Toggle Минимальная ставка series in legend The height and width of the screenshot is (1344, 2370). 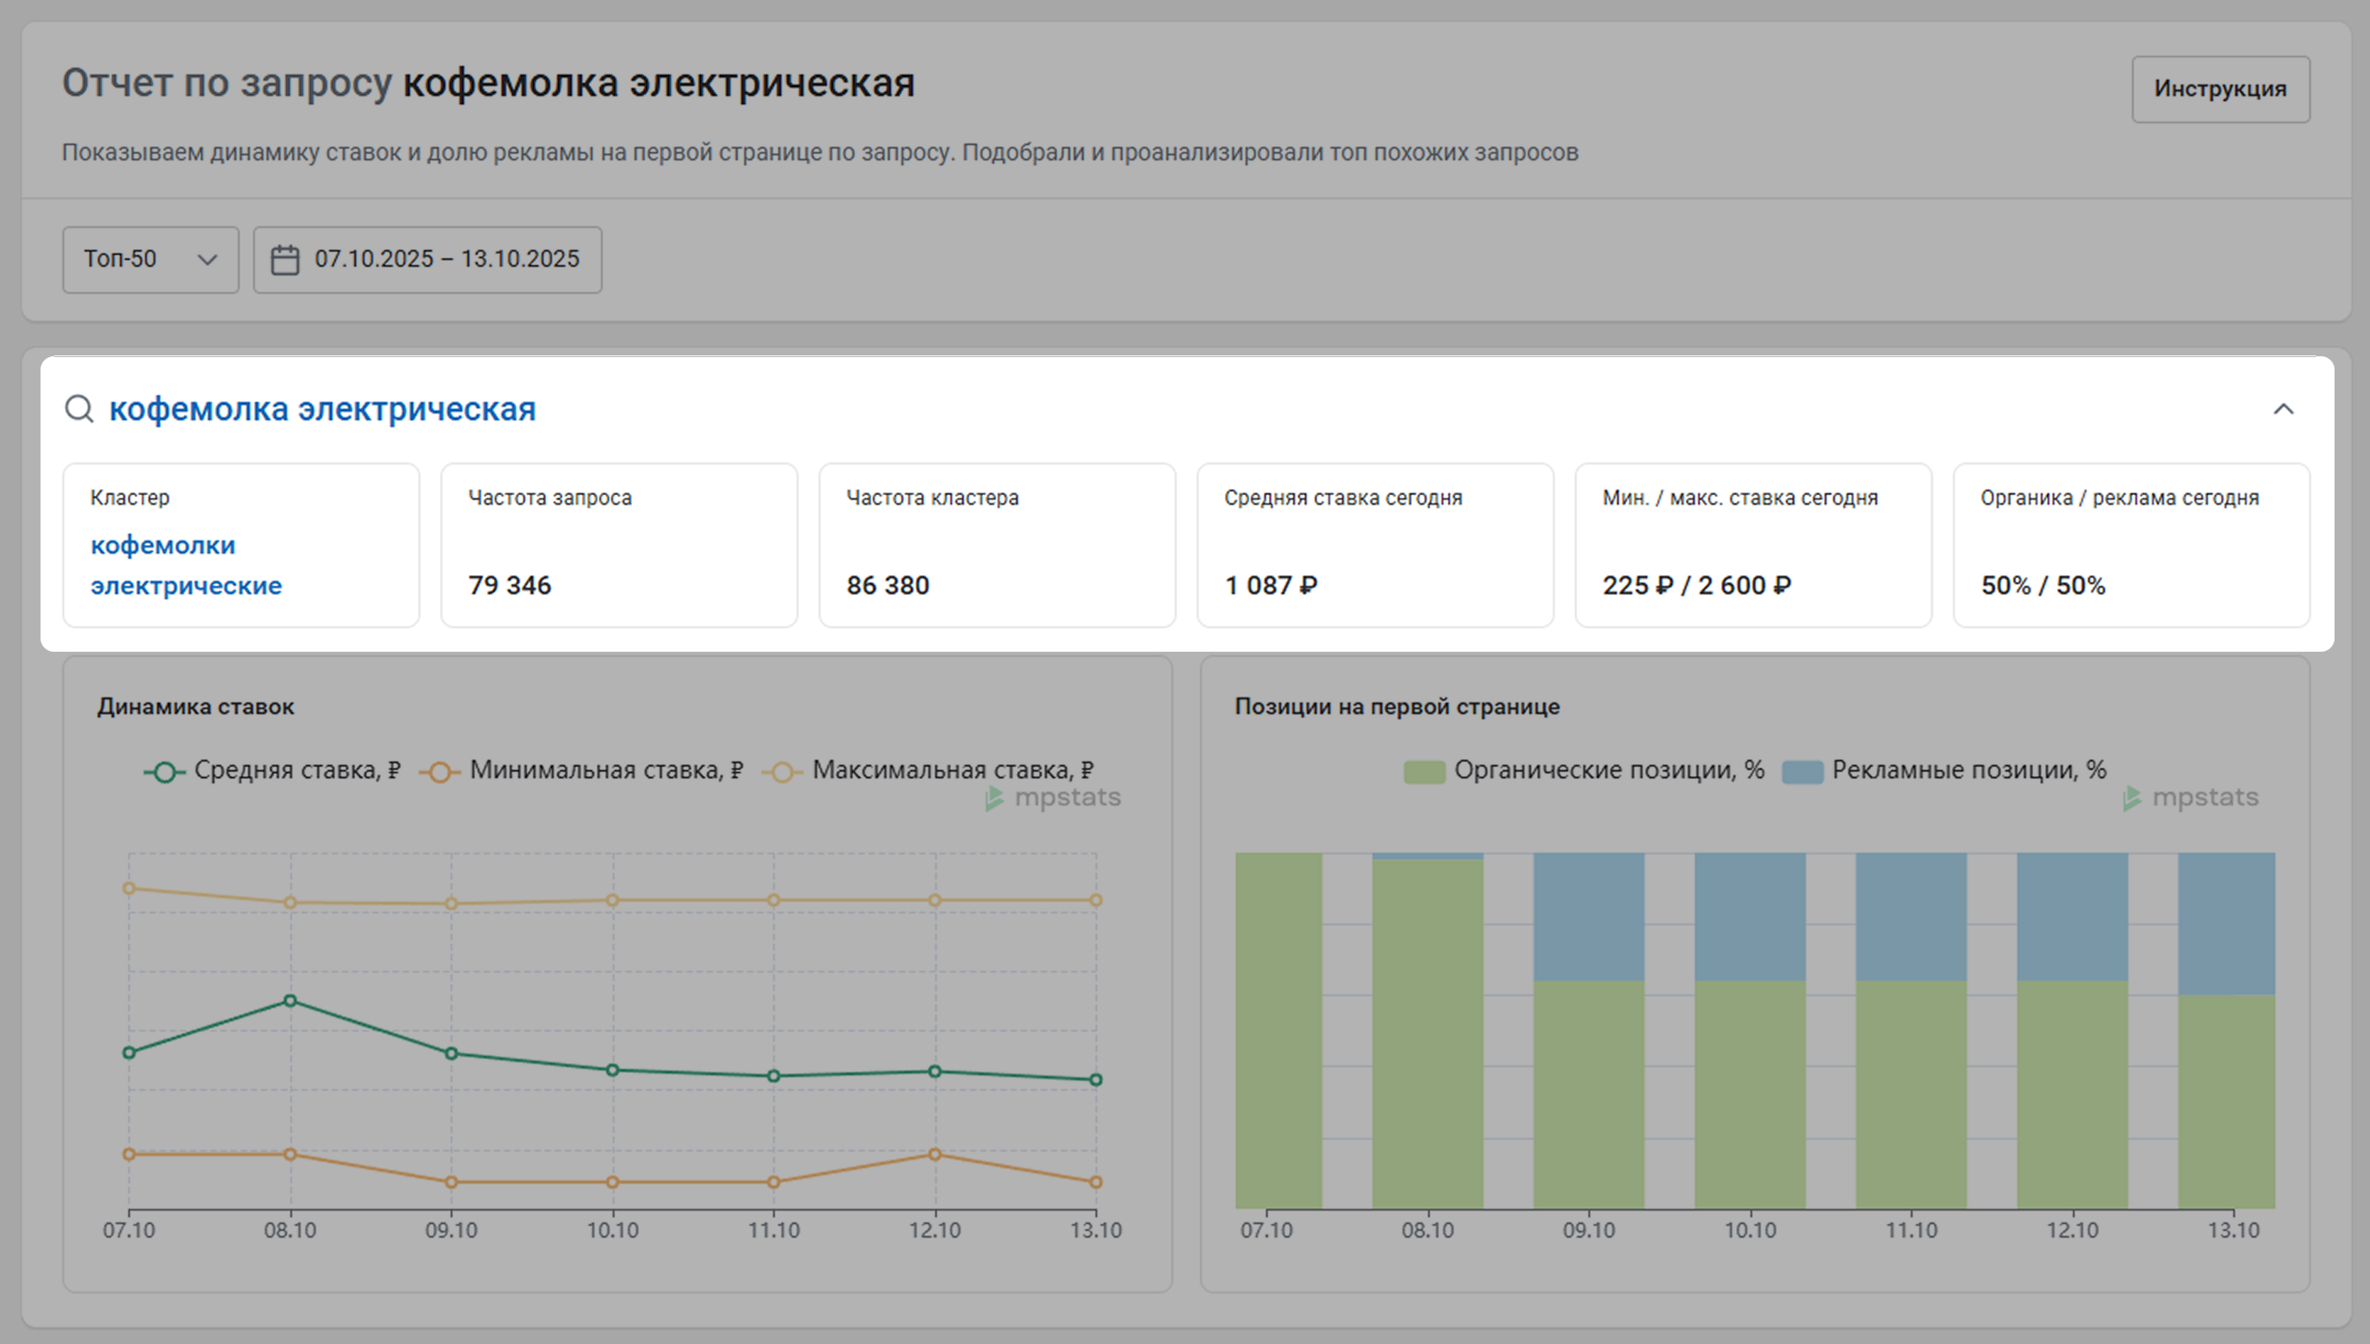(x=582, y=770)
